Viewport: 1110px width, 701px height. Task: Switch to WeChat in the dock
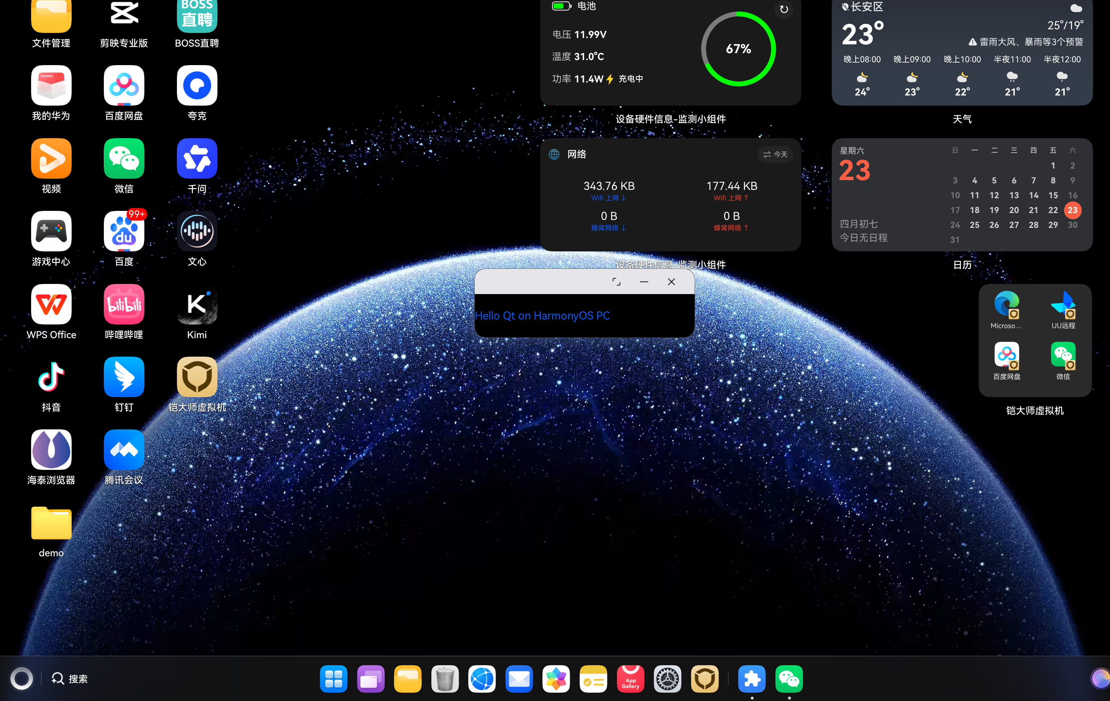pos(789,679)
